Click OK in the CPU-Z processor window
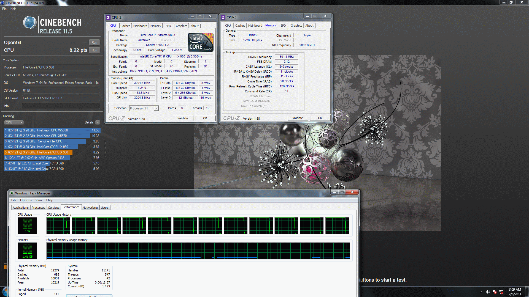 [205, 118]
